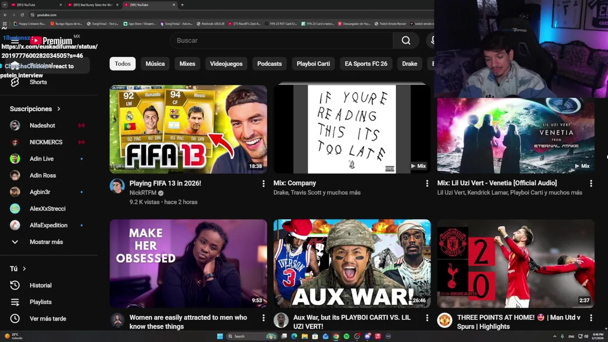The image size is (608, 342).
Task: Play the FIFA 13 video thumbnail
Action: point(189,129)
